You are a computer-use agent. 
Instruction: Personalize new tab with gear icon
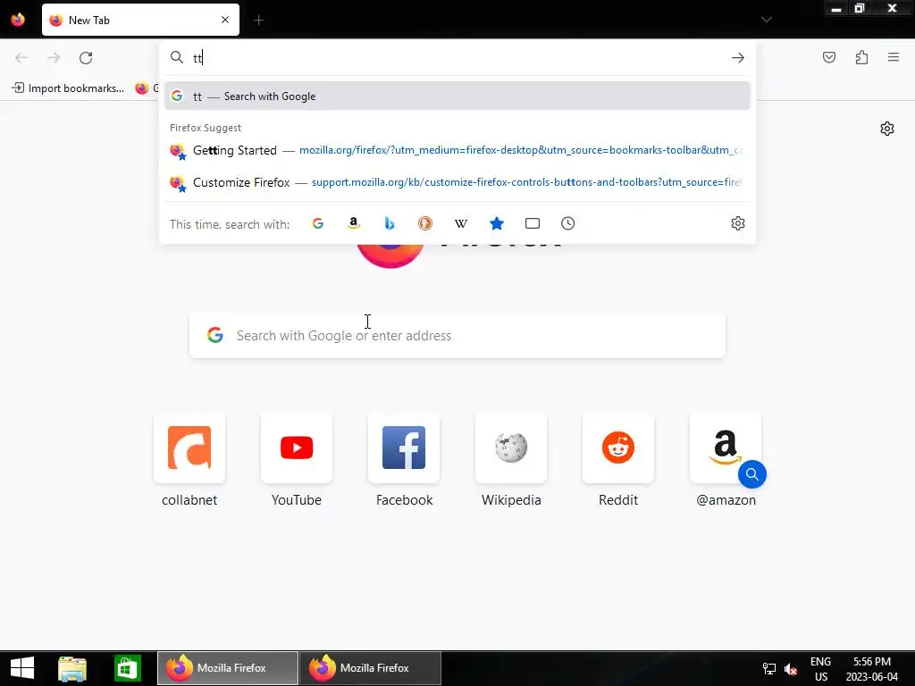[x=887, y=129]
